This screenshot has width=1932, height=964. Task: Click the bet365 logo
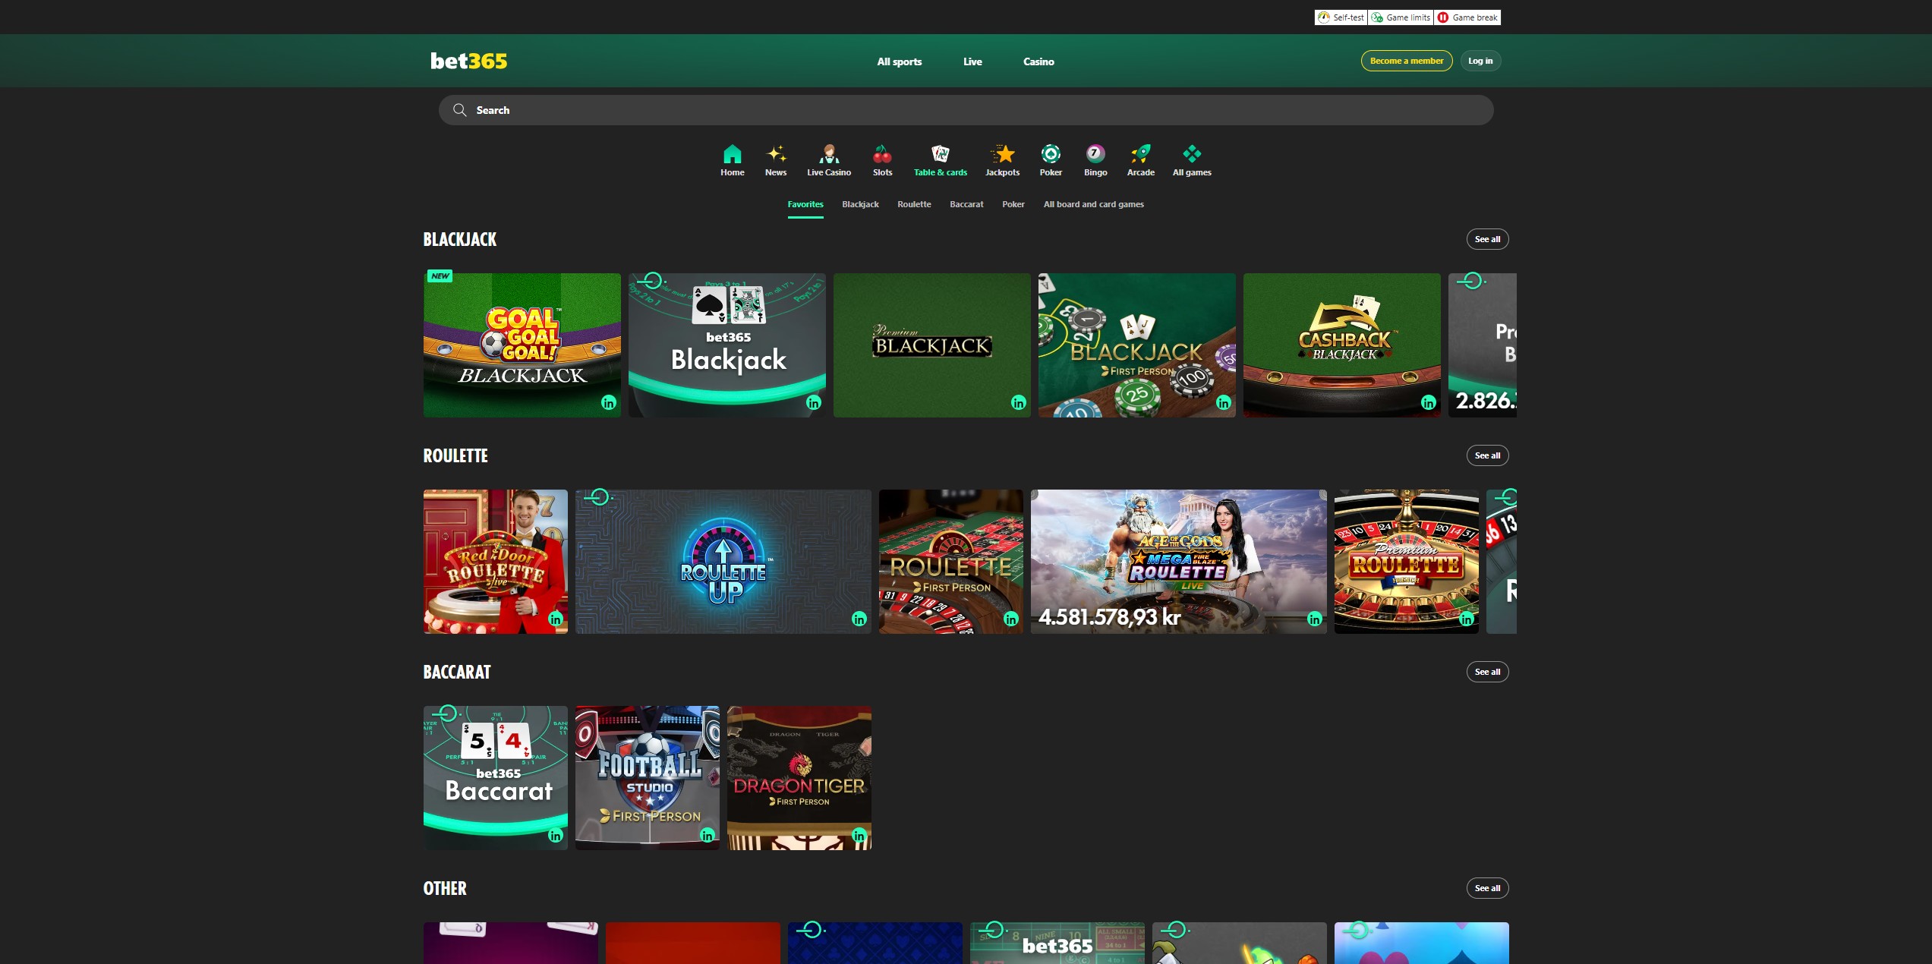(x=468, y=61)
